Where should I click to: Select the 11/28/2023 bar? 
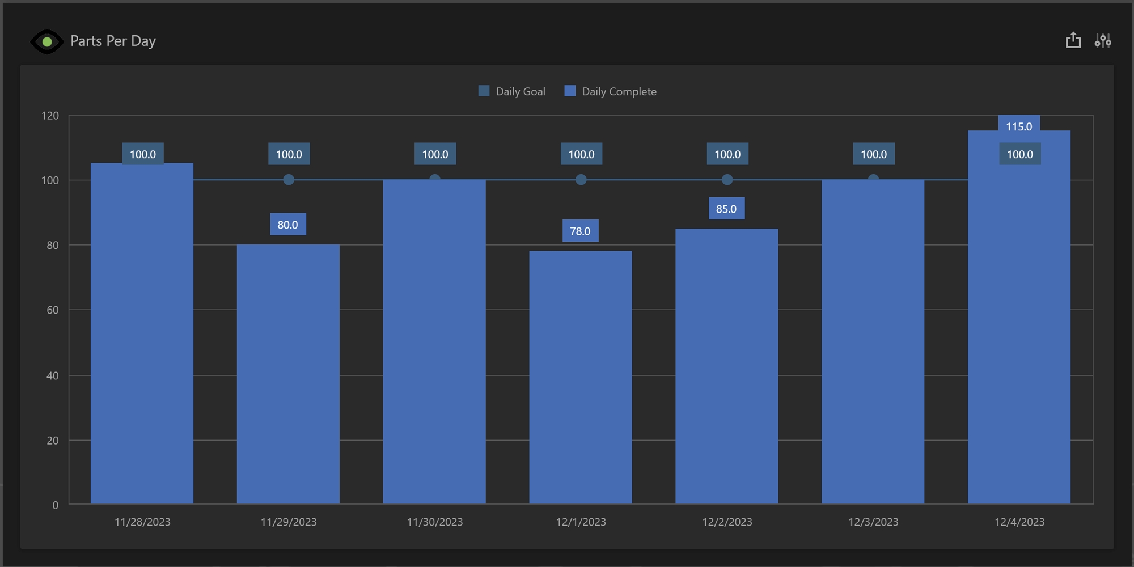point(142,340)
